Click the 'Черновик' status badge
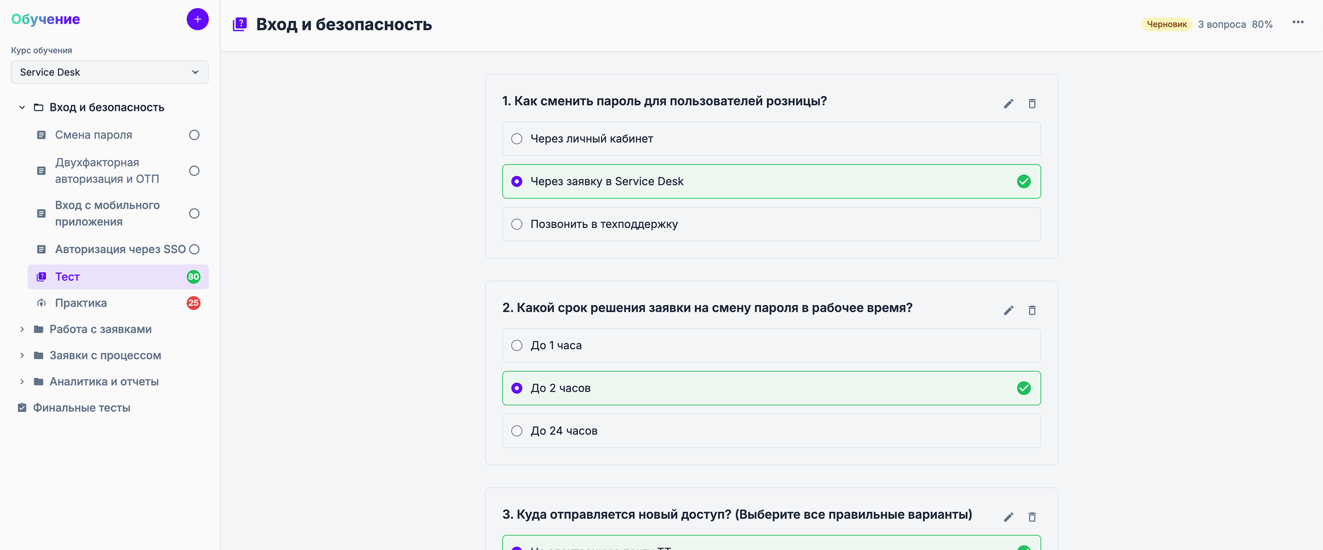The width and height of the screenshot is (1323, 550). [x=1166, y=24]
